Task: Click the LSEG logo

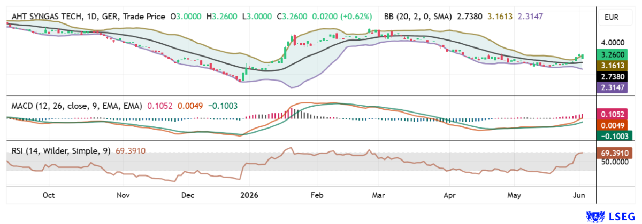Action: [x=610, y=215]
